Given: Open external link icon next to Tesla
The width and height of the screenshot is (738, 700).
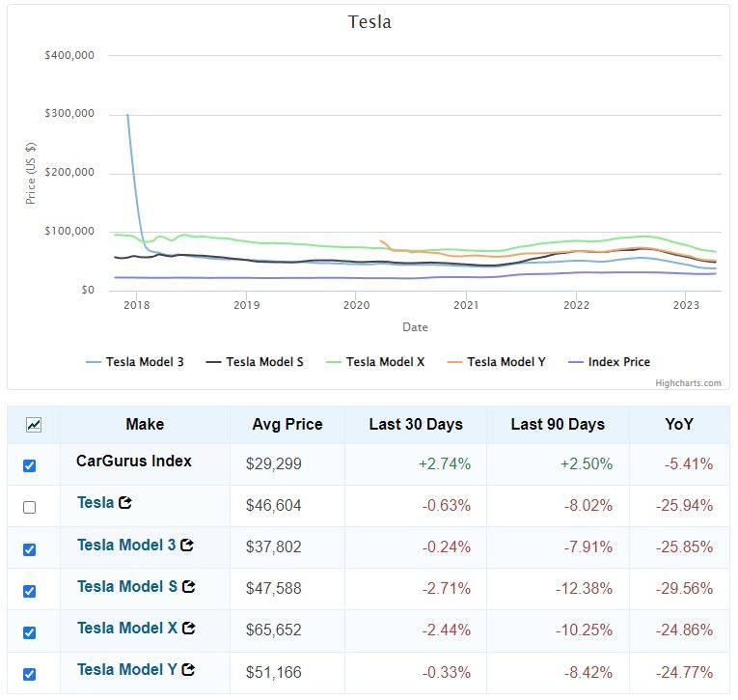Looking at the screenshot, I should [124, 503].
